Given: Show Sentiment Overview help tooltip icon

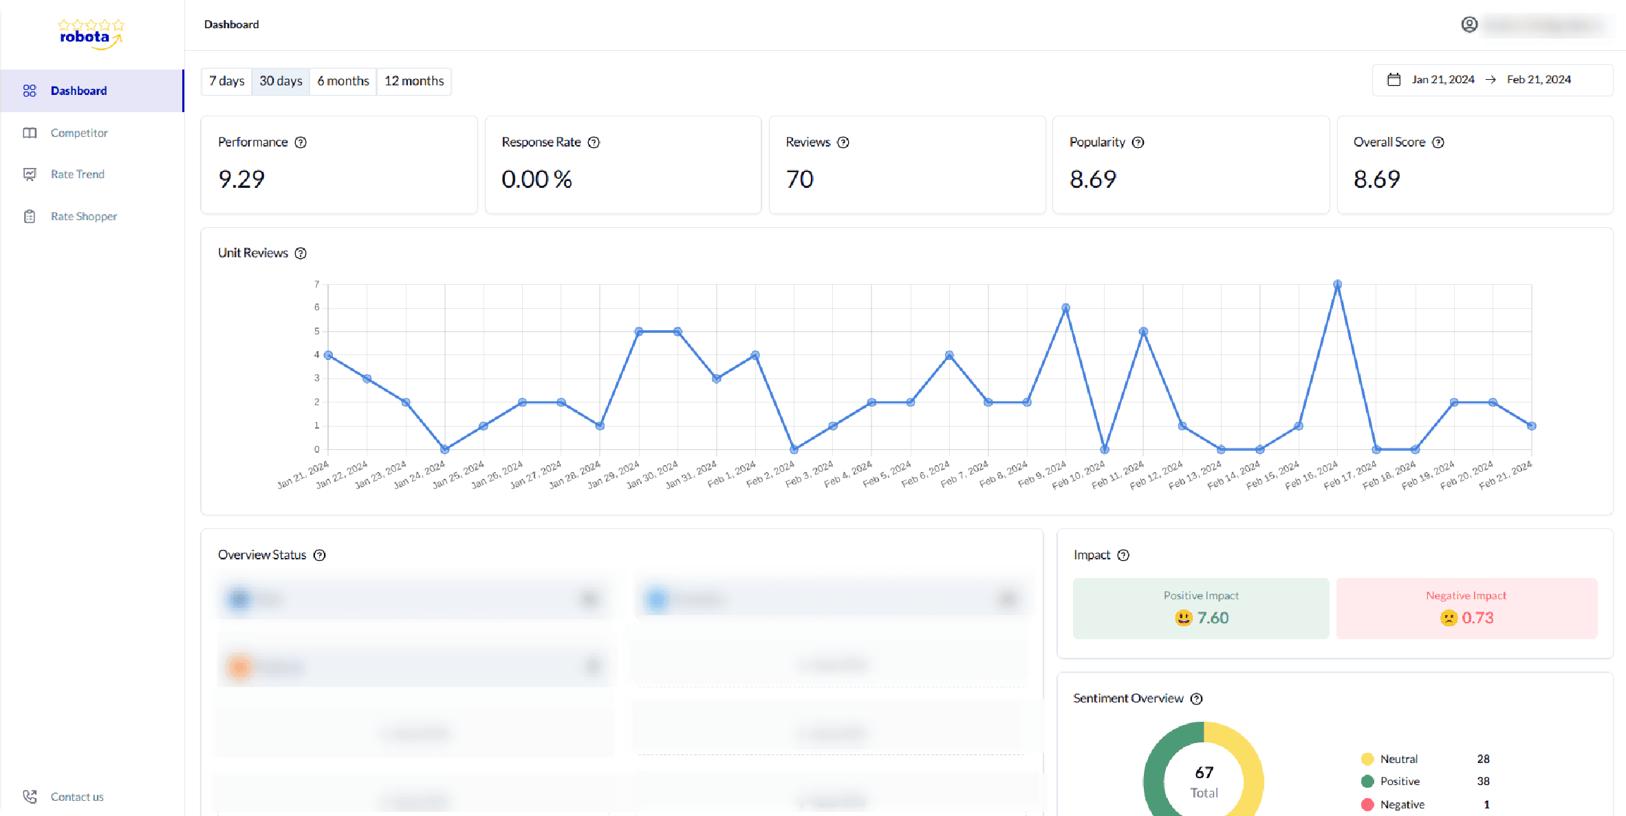Looking at the screenshot, I should [1197, 699].
